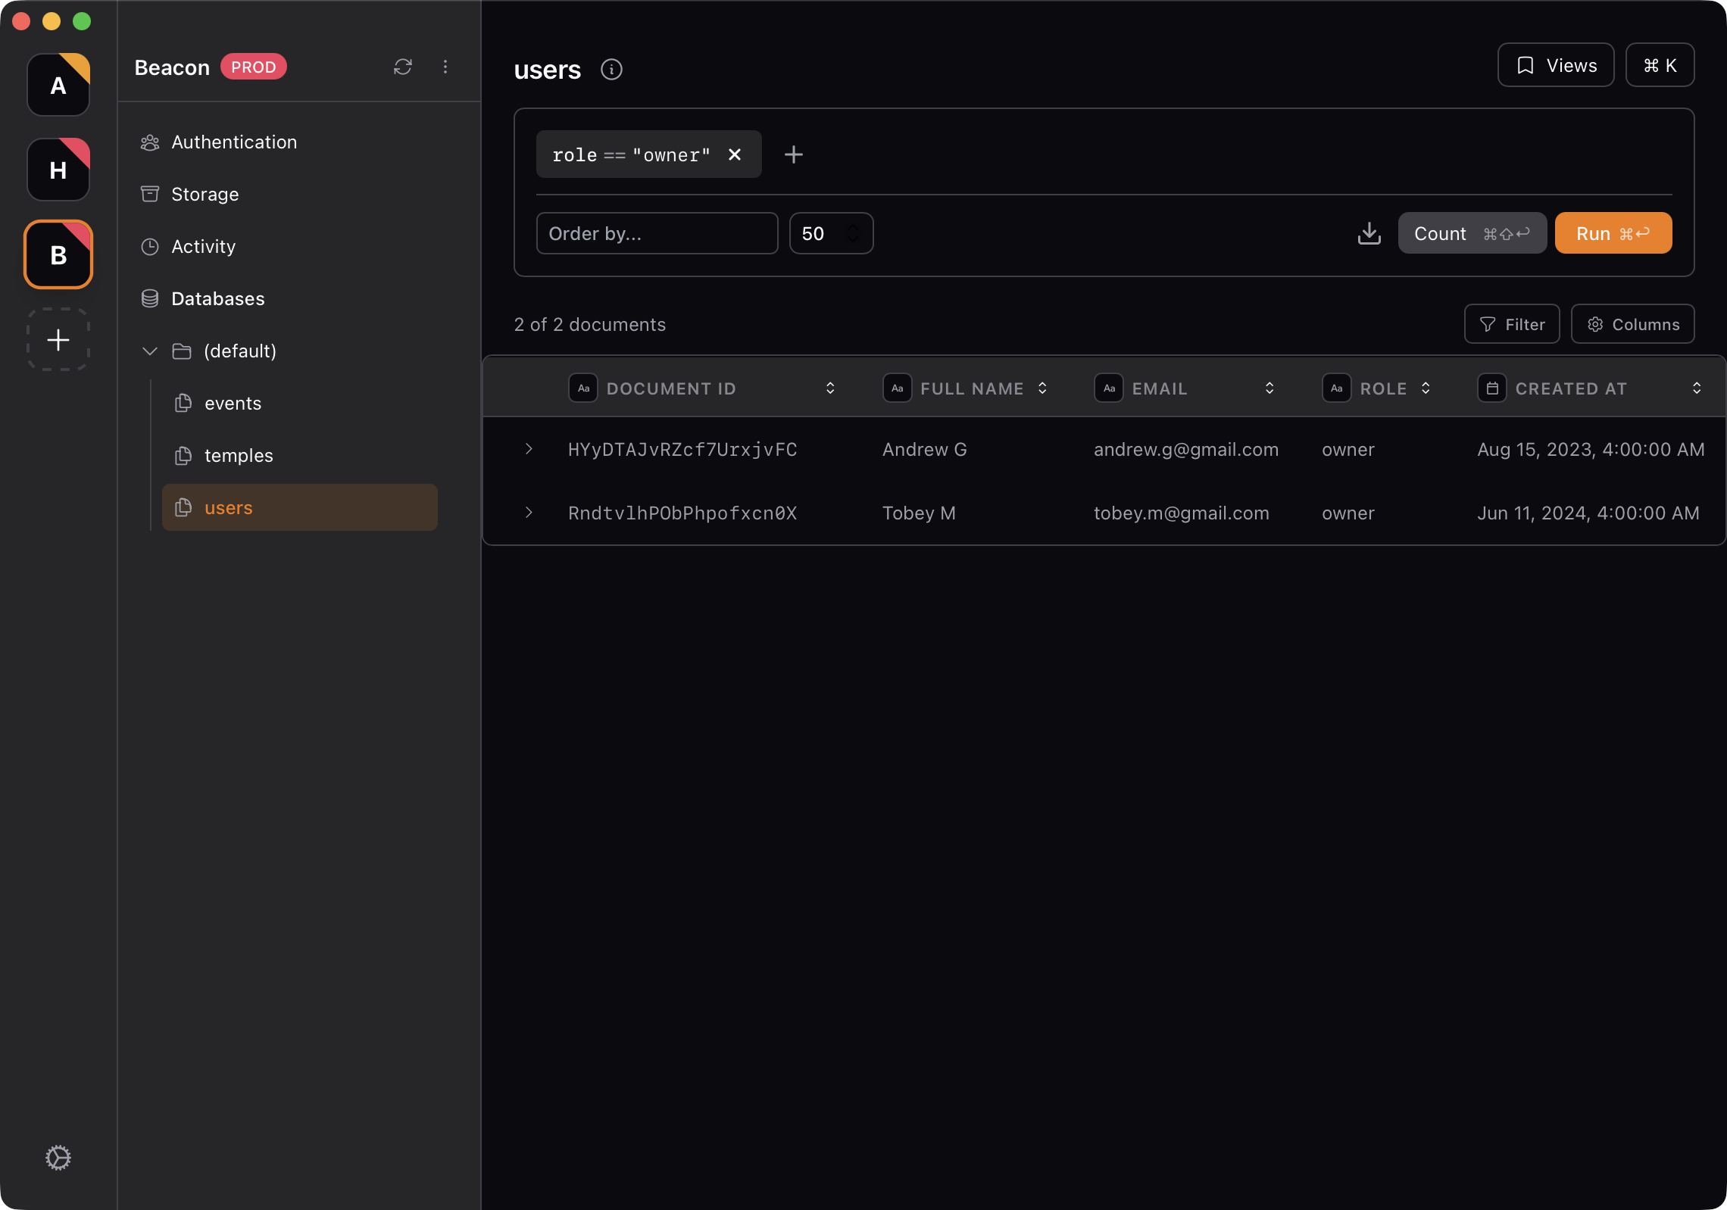Expand the Andrew G document row
This screenshot has width=1727, height=1210.
click(529, 449)
